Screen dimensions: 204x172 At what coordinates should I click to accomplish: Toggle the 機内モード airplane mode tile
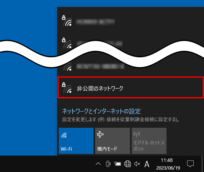point(113,141)
